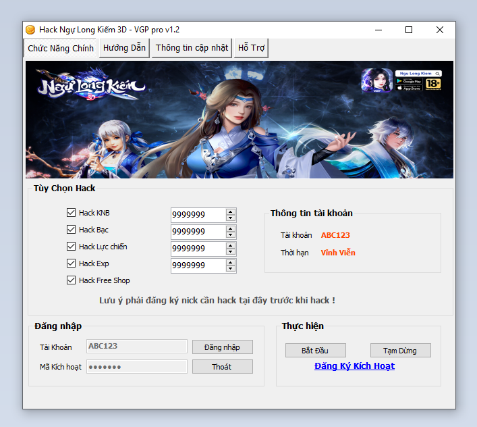Uncheck the Hack KNB checkbox
Screen dimensions: 477x427
[72, 213]
